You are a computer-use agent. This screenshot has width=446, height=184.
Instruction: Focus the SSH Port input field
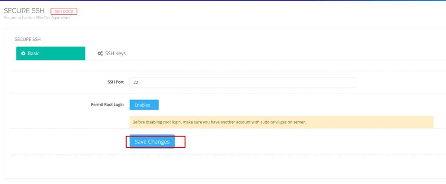point(243,82)
